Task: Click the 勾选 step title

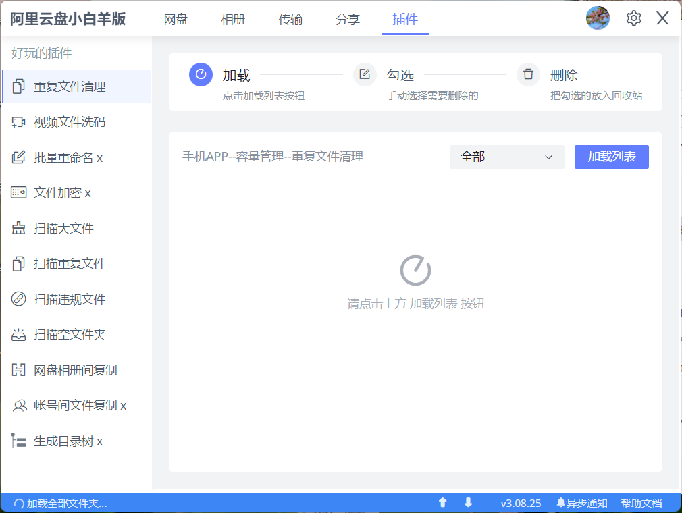Action: point(400,75)
